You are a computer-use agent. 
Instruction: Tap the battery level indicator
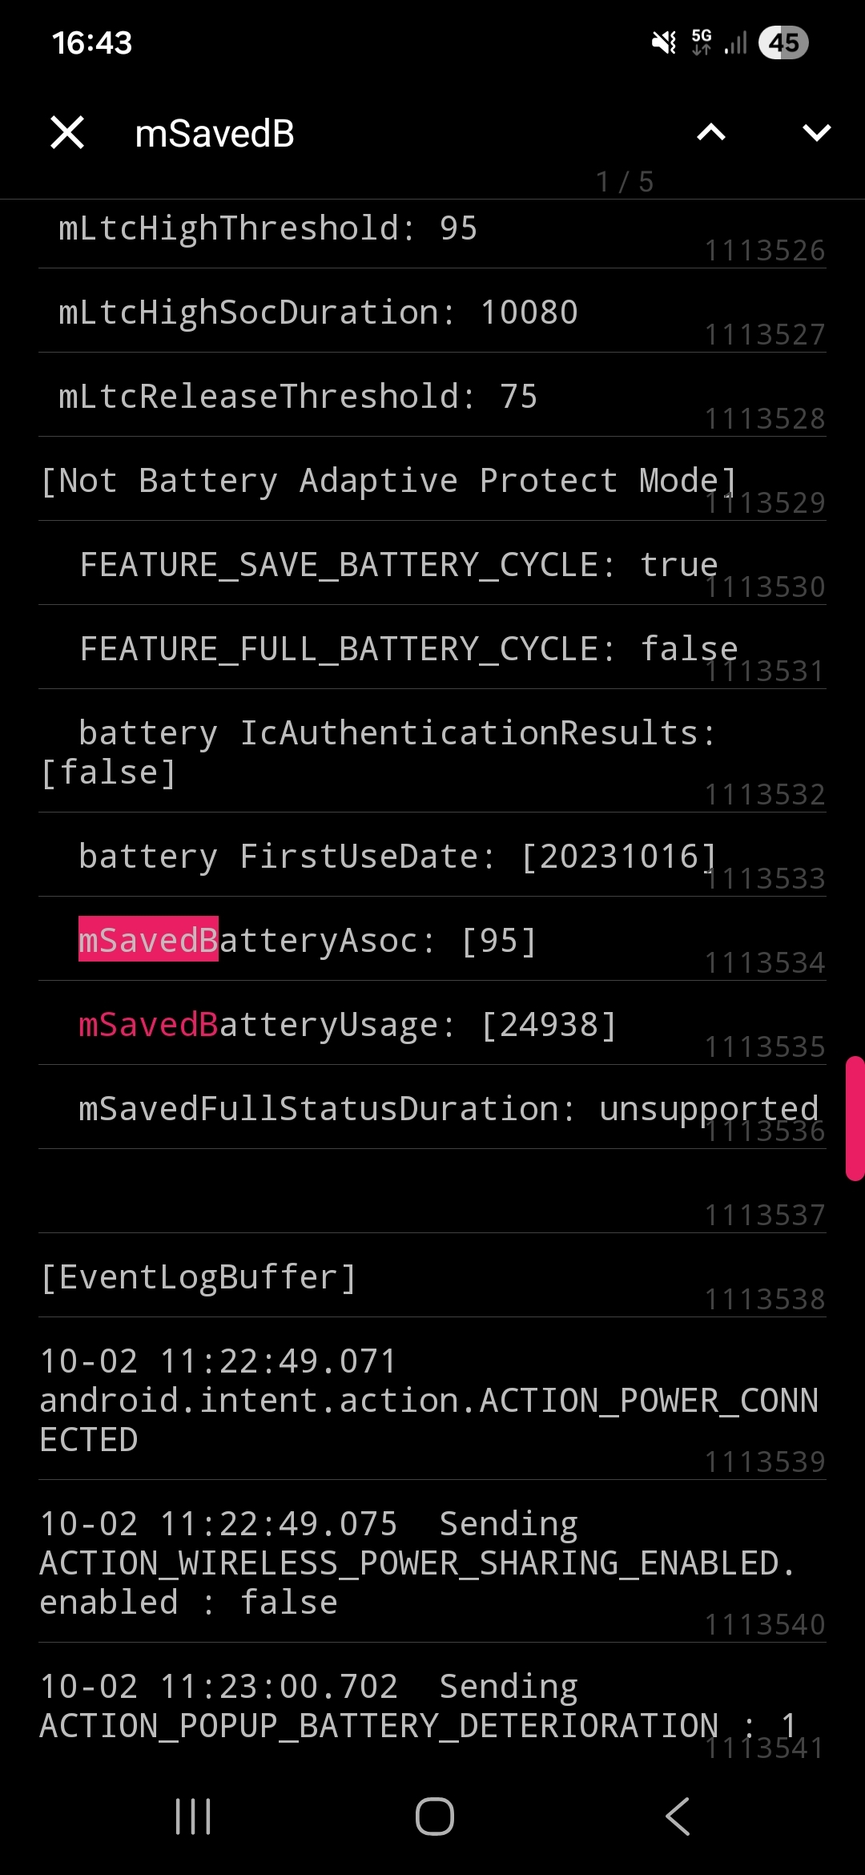[783, 42]
